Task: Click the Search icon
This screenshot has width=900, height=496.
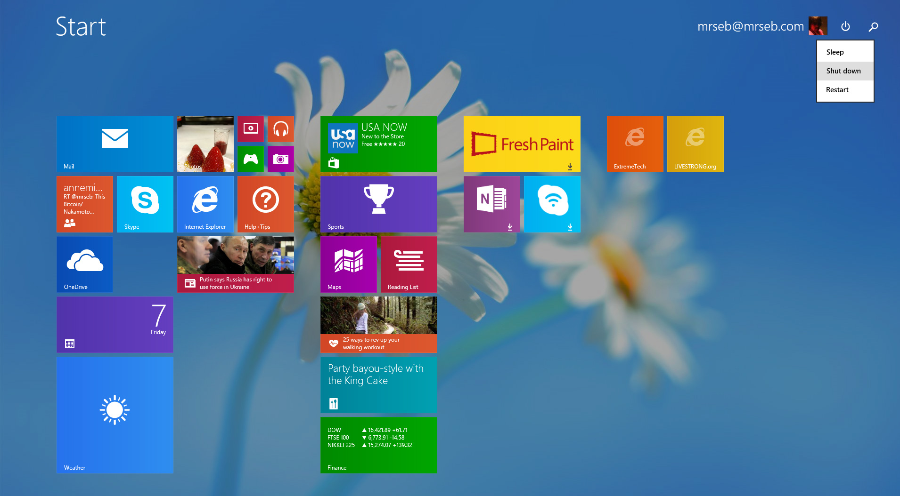Action: coord(873,26)
